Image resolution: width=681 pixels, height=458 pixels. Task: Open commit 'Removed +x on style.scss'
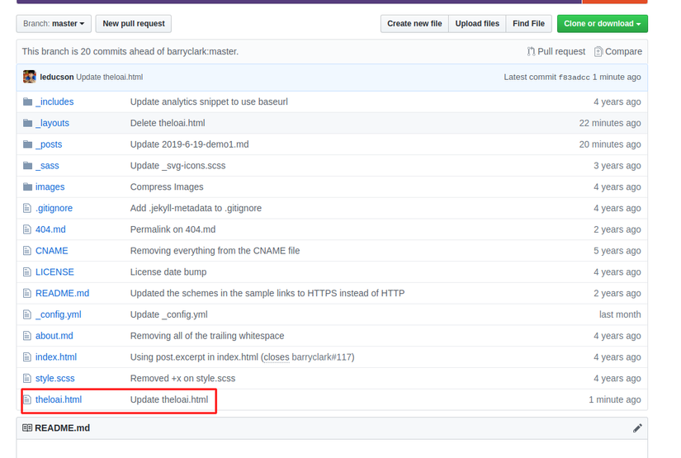click(x=183, y=378)
